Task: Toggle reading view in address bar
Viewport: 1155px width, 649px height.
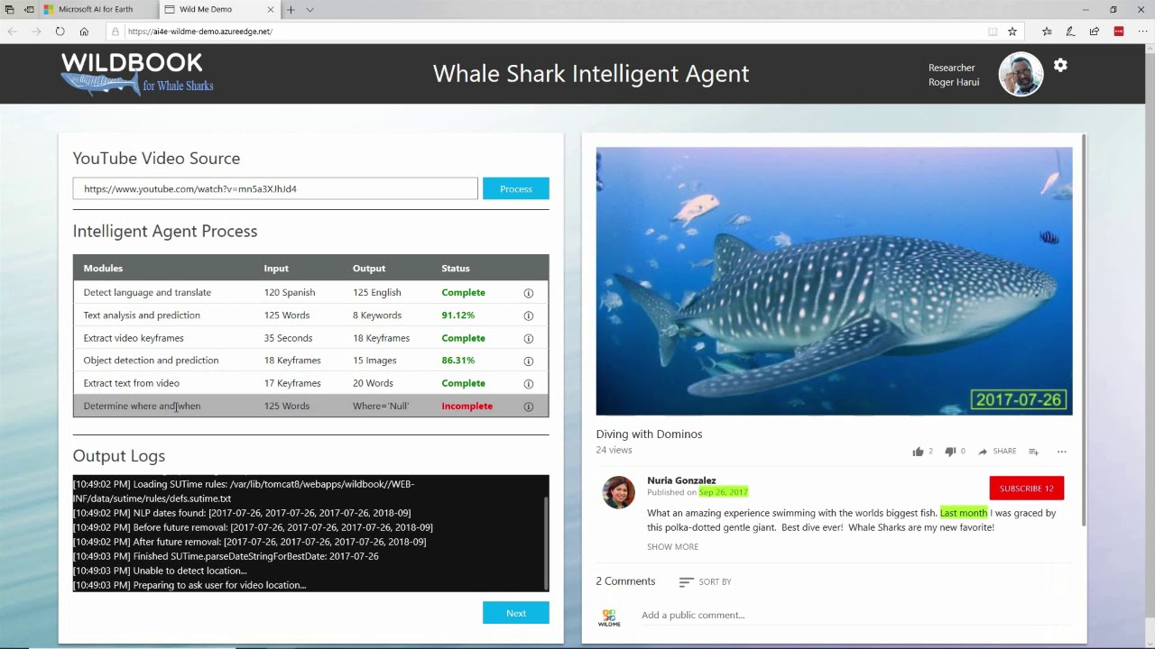Action: click(x=993, y=32)
